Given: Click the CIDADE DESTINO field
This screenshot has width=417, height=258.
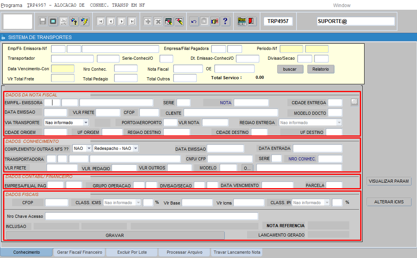Looking at the screenshot, I should click(259, 132).
